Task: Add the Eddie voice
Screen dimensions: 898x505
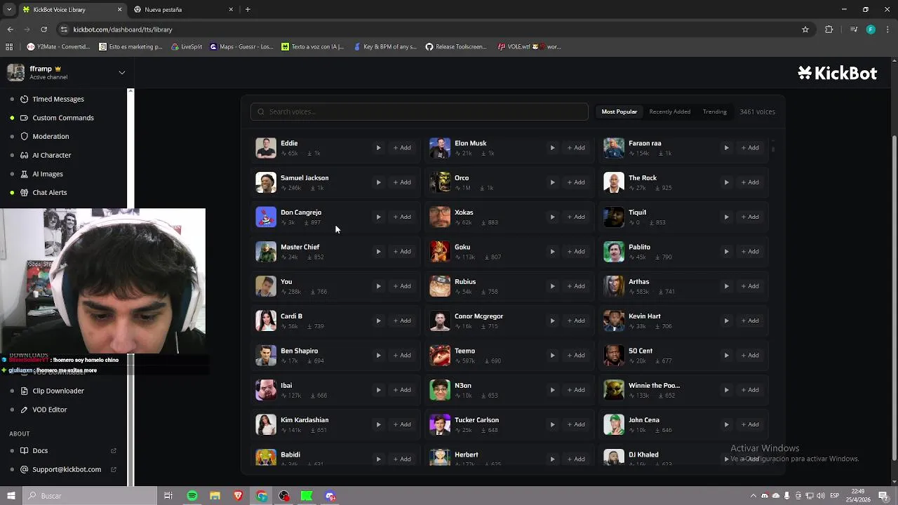Action: [402, 148]
